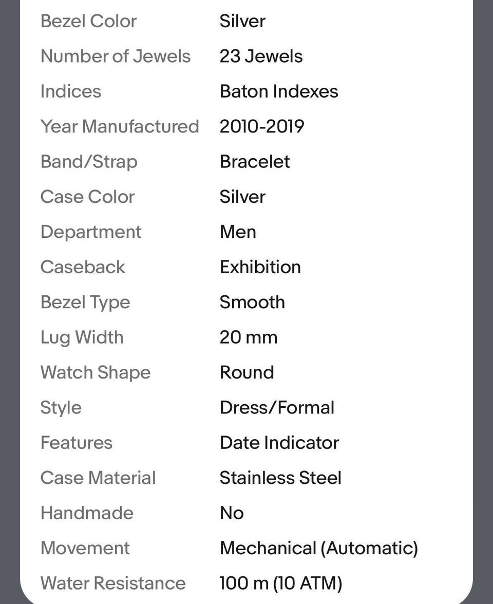The height and width of the screenshot is (604, 493).
Task: Select the 100 m (10 ATM) value
Action: click(280, 583)
